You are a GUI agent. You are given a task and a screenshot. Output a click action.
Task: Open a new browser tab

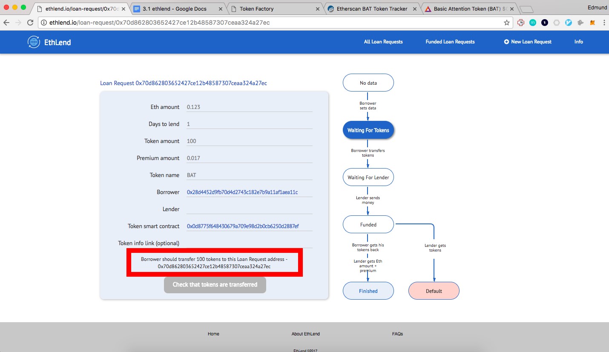click(x=526, y=9)
